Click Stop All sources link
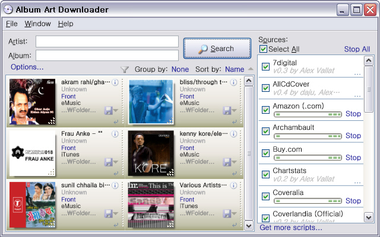The width and height of the screenshot is (380, 237). 357,49
